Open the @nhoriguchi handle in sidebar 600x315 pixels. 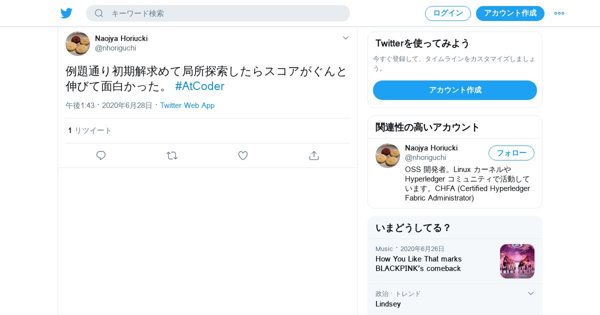tap(425, 157)
